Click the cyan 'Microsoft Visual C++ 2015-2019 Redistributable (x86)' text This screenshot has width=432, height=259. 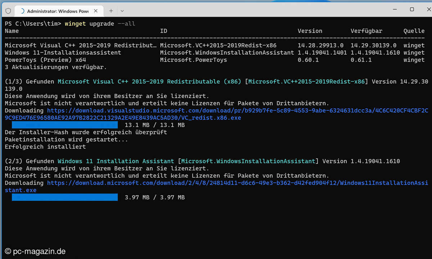pyautogui.click(x=149, y=82)
